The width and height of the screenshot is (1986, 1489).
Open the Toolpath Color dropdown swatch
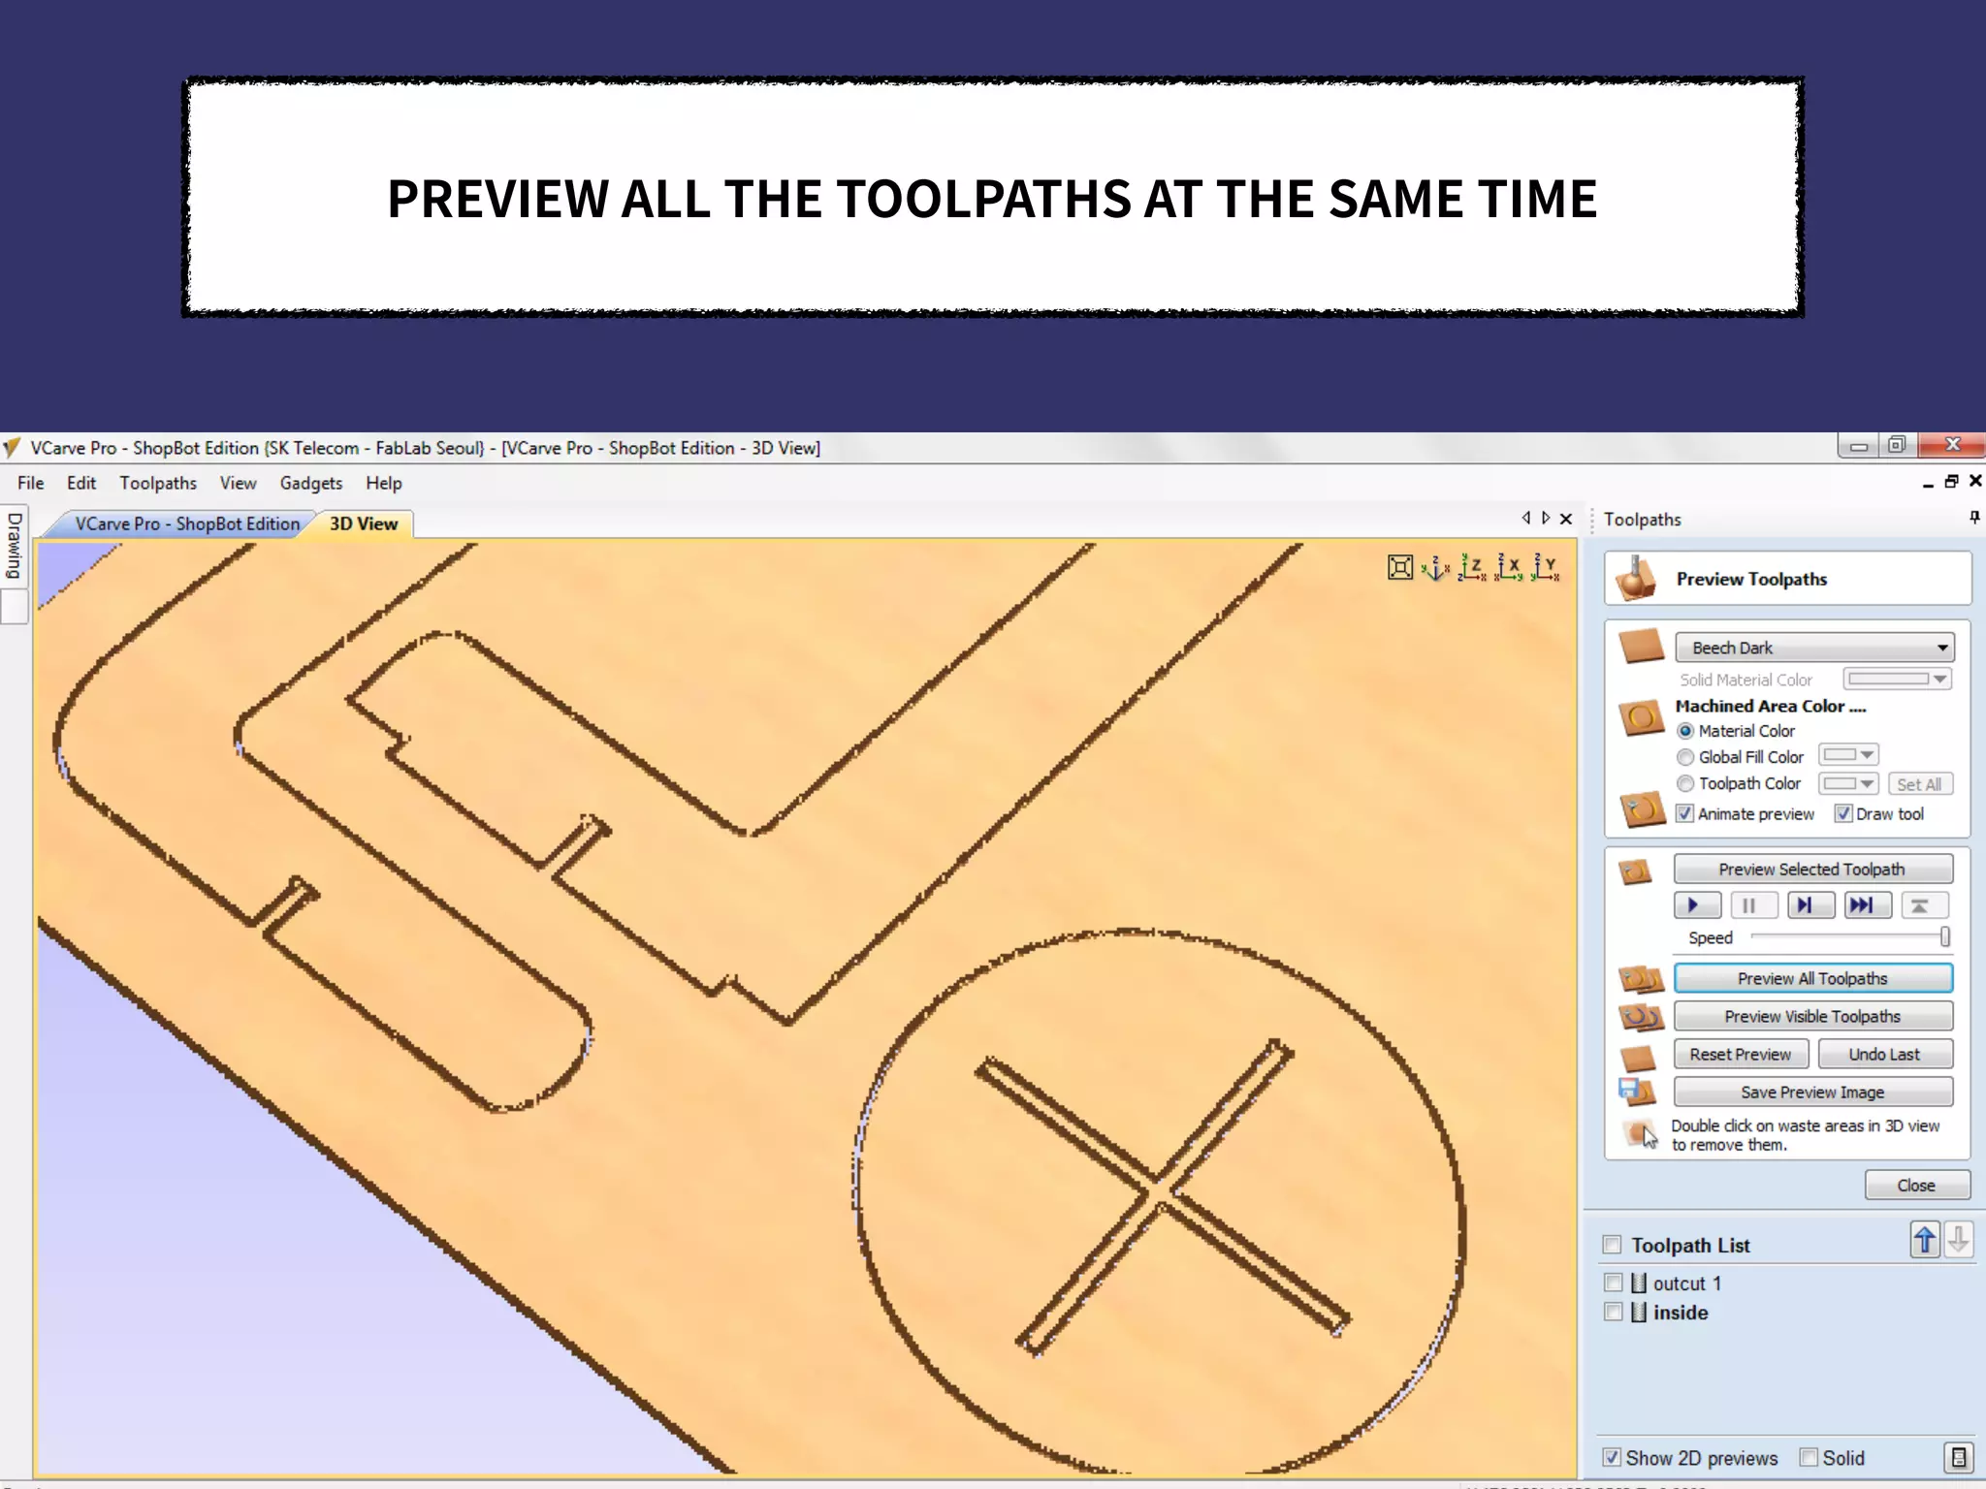pyautogui.click(x=1848, y=783)
